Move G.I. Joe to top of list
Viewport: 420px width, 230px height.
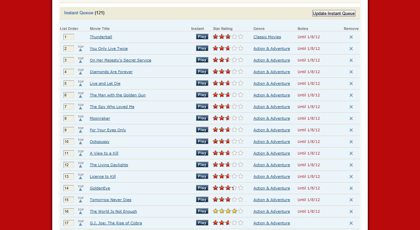point(80,223)
